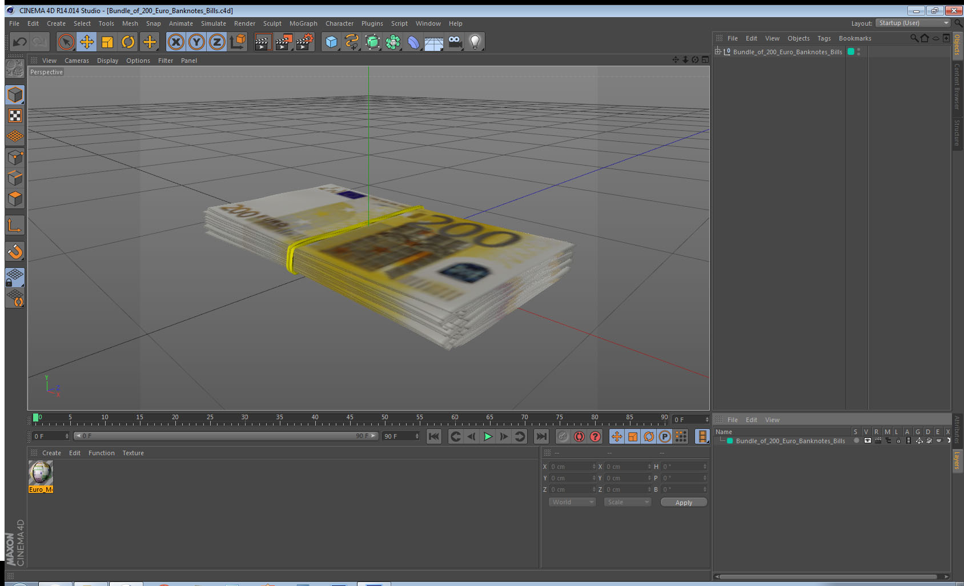Open Object Manager Tags menu
The height and width of the screenshot is (586, 964).
pyautogui.click(x=824, y=38)
